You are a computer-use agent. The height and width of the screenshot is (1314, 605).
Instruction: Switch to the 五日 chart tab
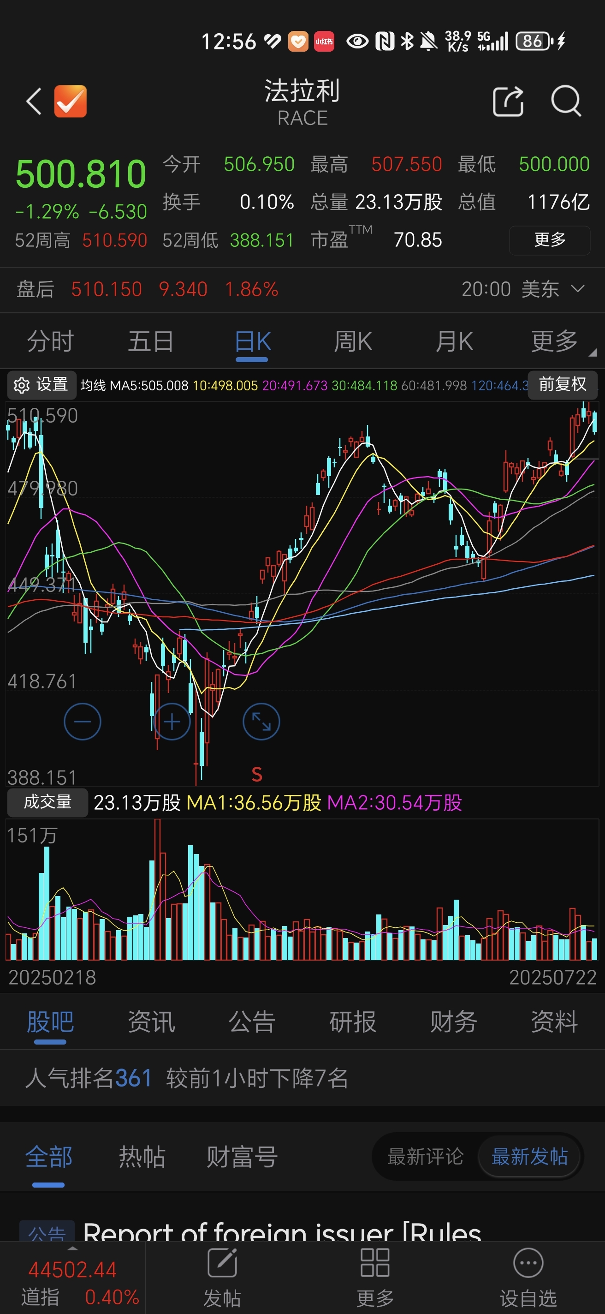[150, 341]
